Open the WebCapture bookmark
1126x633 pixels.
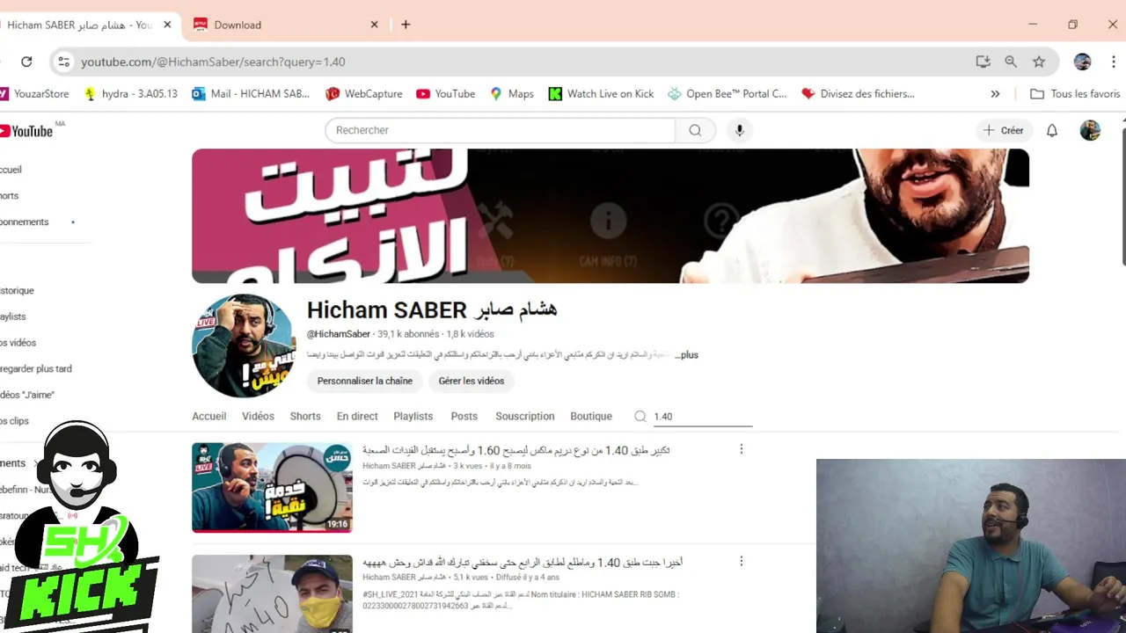[x=363, y=93]
